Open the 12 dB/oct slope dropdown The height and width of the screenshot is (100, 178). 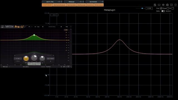click(x=18, y=61)
